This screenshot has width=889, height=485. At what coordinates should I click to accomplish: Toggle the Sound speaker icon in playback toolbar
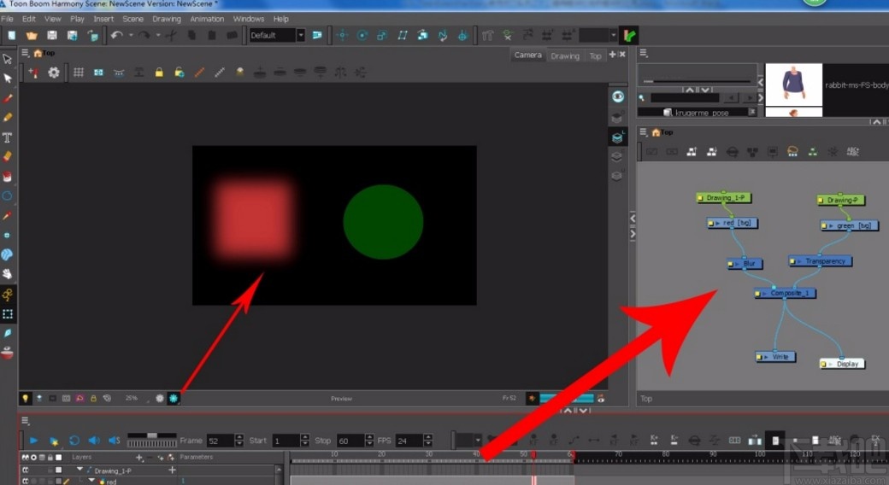coord(93,441)
